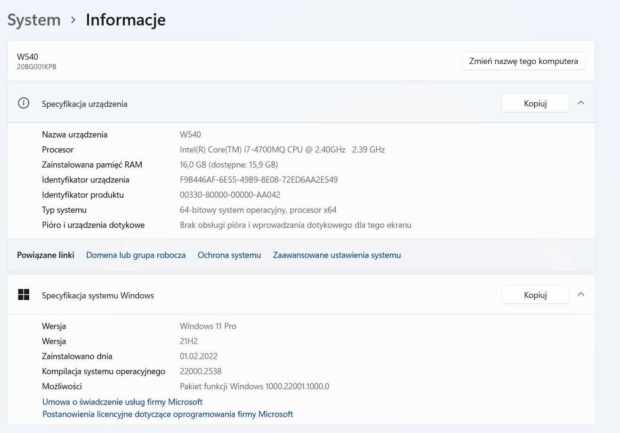Viewport: 620px width, 433px height.
Task: Select the version value 21H2
Action: pyautogui.click(x=189, y=341)
